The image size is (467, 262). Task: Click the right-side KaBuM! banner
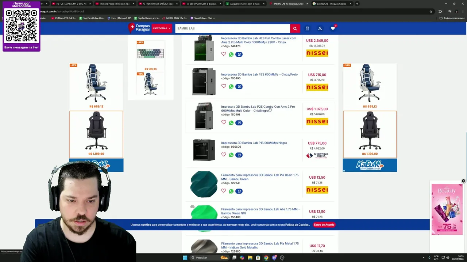click(370, 165)
